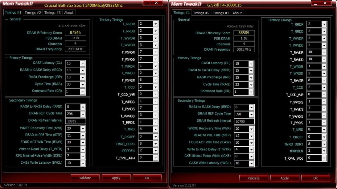Screen dimensions: 337x189
Task: Click FSB:DRAM value 1:18 in Crucial window
Action: tap(76, 38)
